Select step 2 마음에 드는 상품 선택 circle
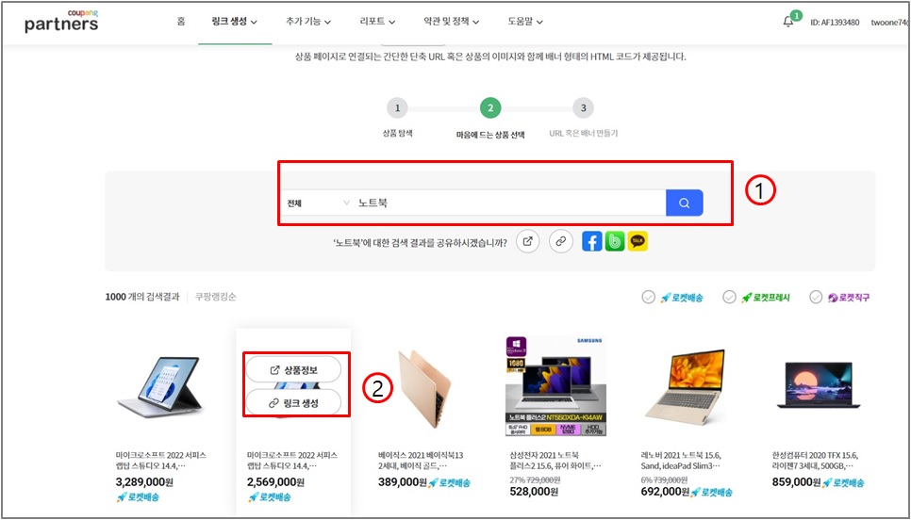 tap(490, 108)
